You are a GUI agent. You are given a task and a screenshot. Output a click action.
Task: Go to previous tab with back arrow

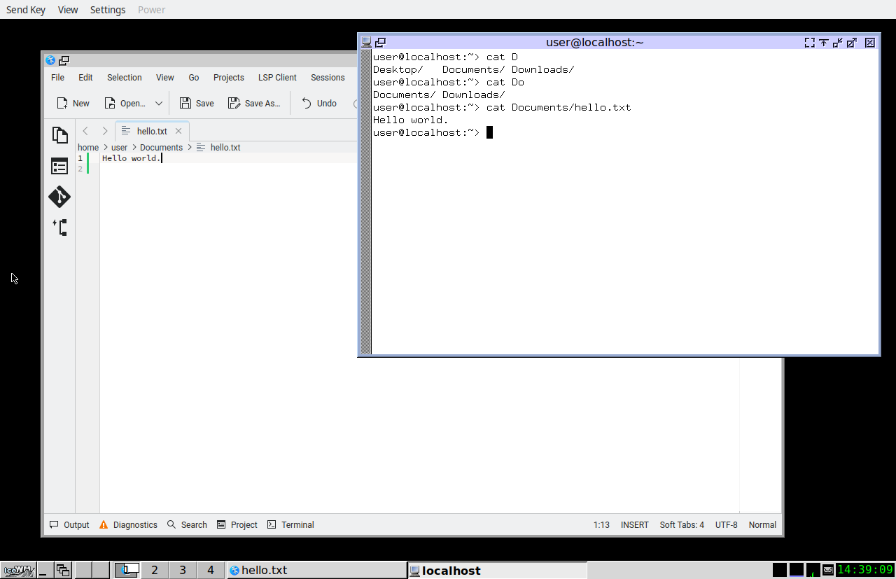pos(85,131)
